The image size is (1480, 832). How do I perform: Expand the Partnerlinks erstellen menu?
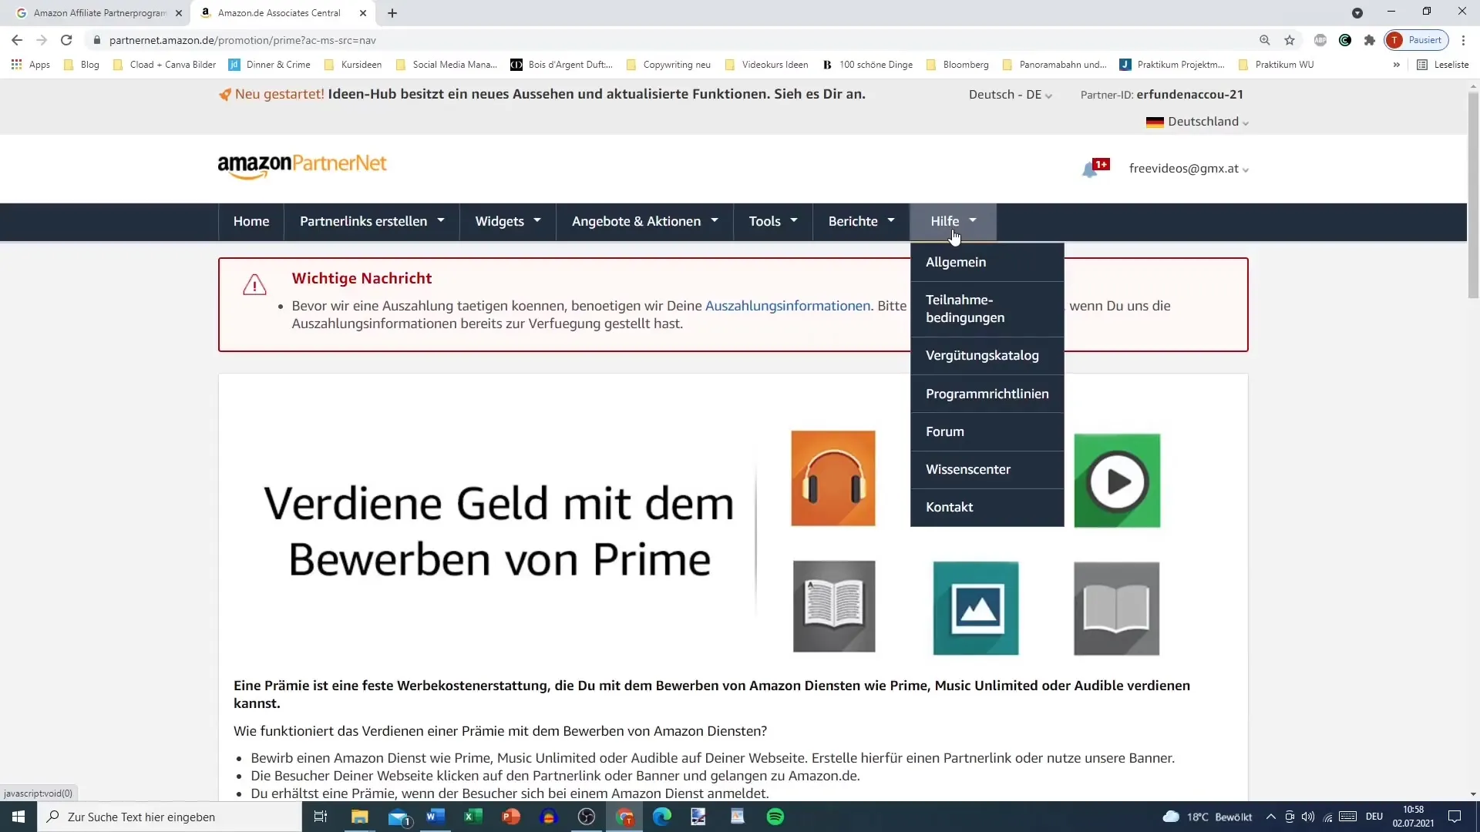pyautogui.click(x=372, y=222)
